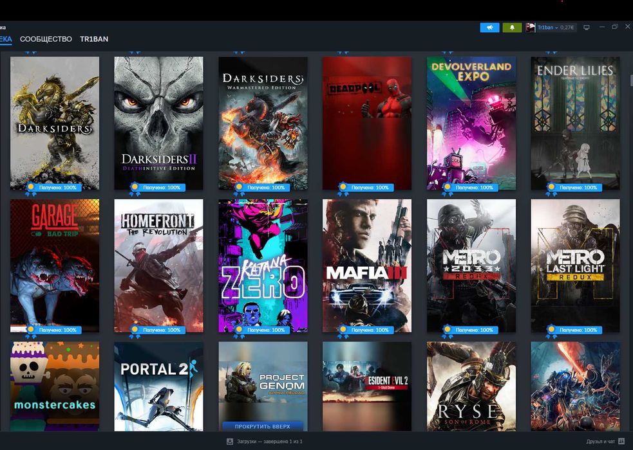Image resolution: width=633 pixels, height=450 pixels.
Task: Open the Devolverland Expo cover
Action: tap(471, 123)
